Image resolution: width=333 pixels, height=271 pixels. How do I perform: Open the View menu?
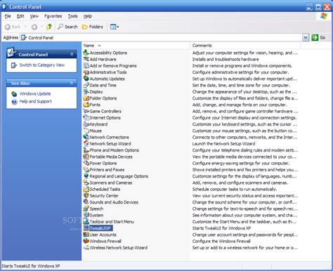[34, 16]
